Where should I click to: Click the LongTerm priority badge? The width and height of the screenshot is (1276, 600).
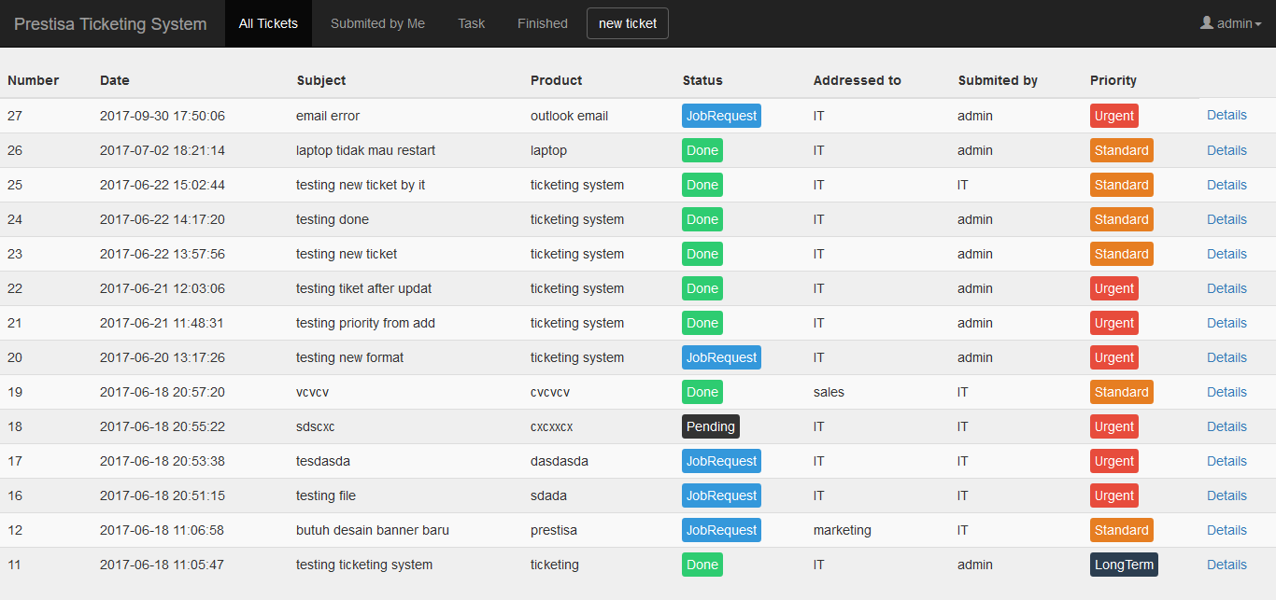click(1124, 565)
